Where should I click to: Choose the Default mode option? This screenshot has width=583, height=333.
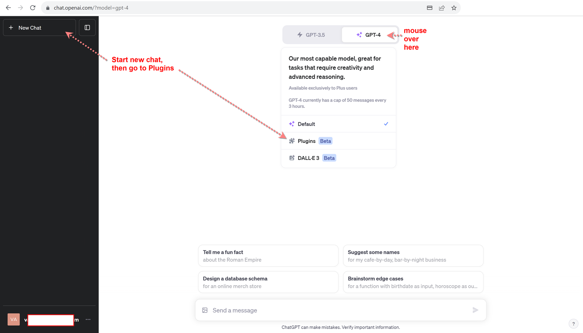pos(339,124)
